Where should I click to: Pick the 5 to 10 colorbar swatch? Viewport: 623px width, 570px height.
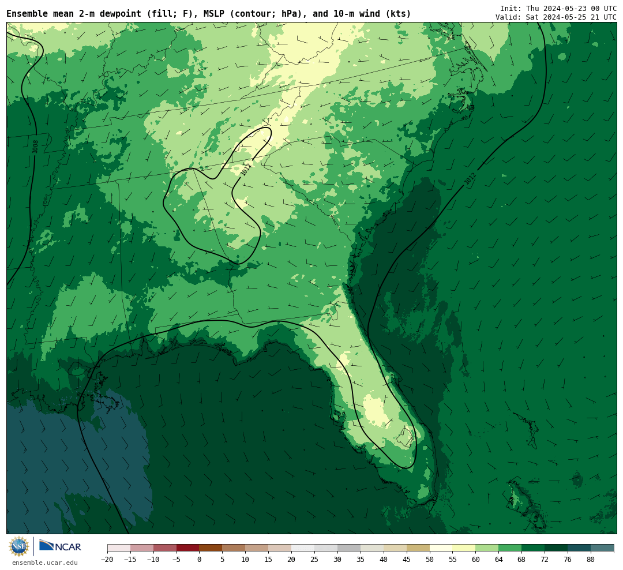(x=234, y=548)
